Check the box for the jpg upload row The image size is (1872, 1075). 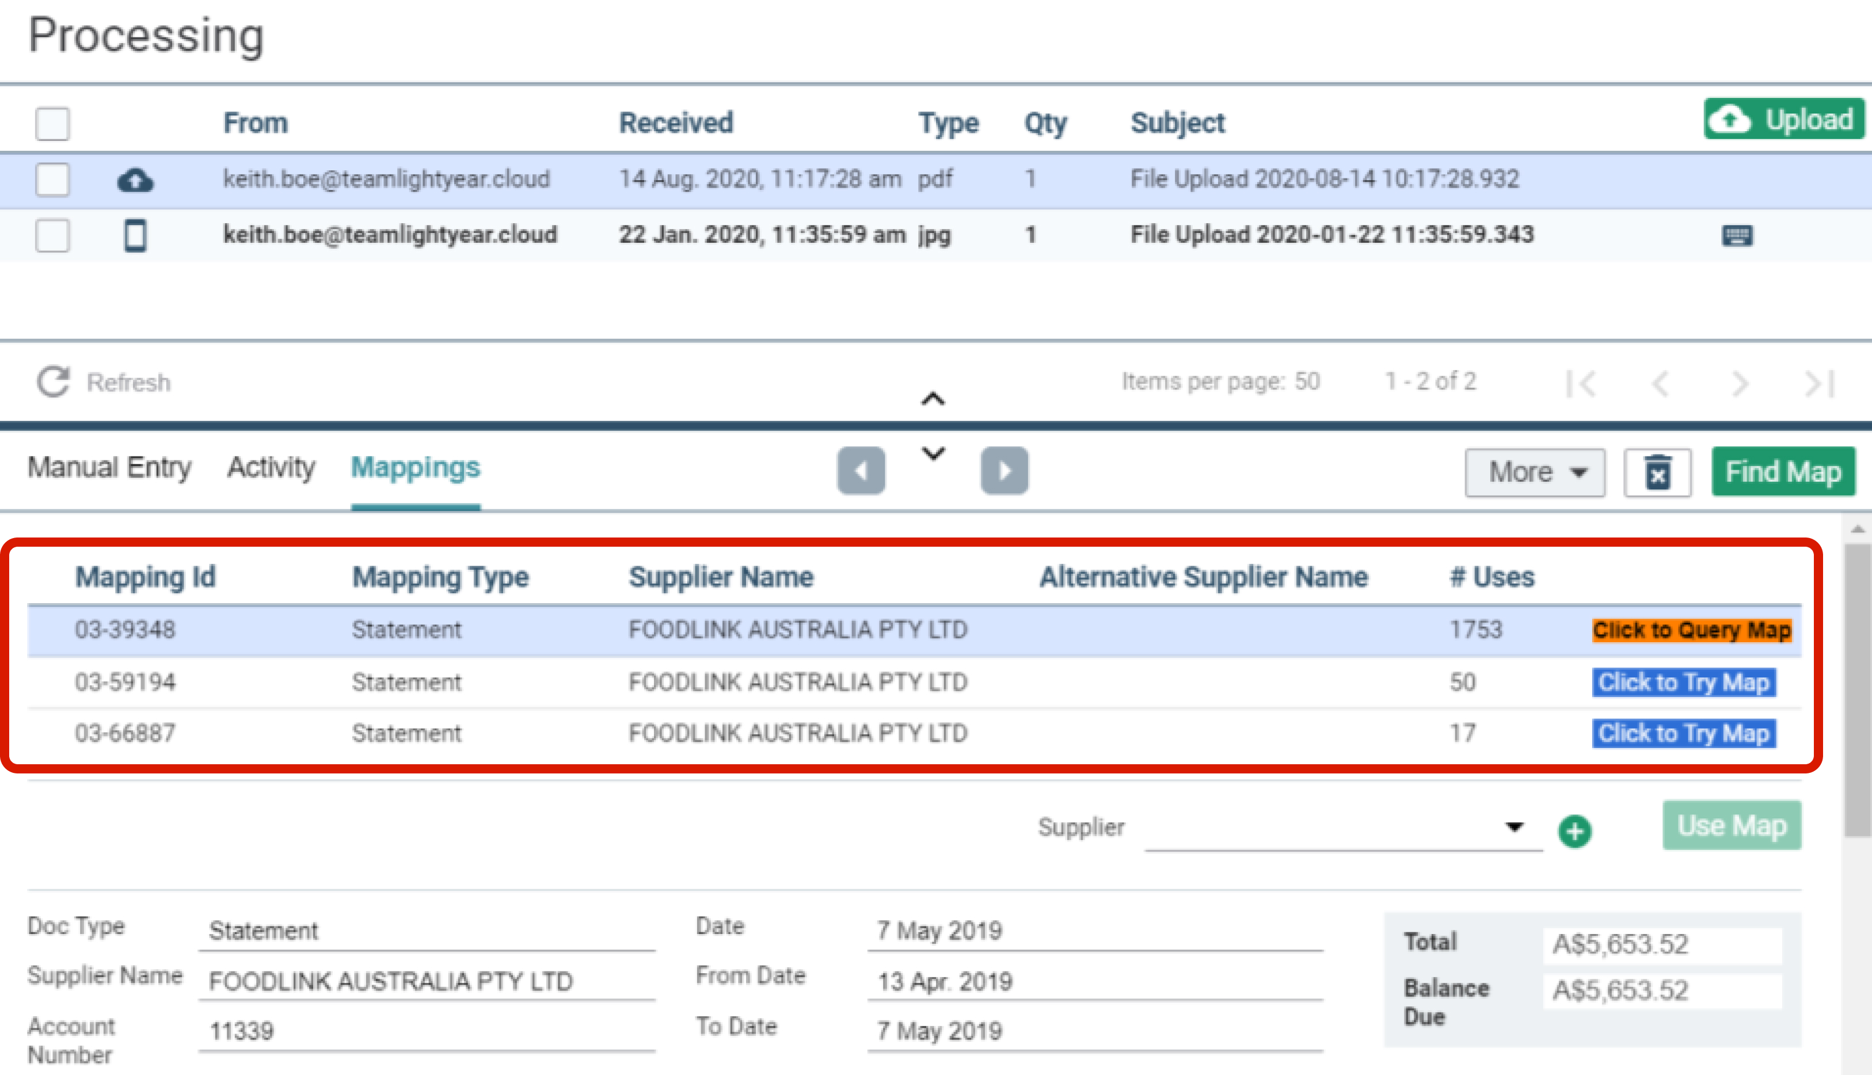click(x=52, y=235)
